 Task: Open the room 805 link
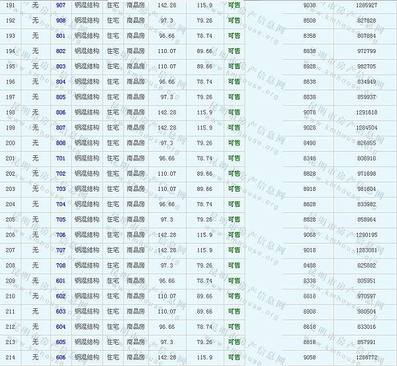click(61, 97)
